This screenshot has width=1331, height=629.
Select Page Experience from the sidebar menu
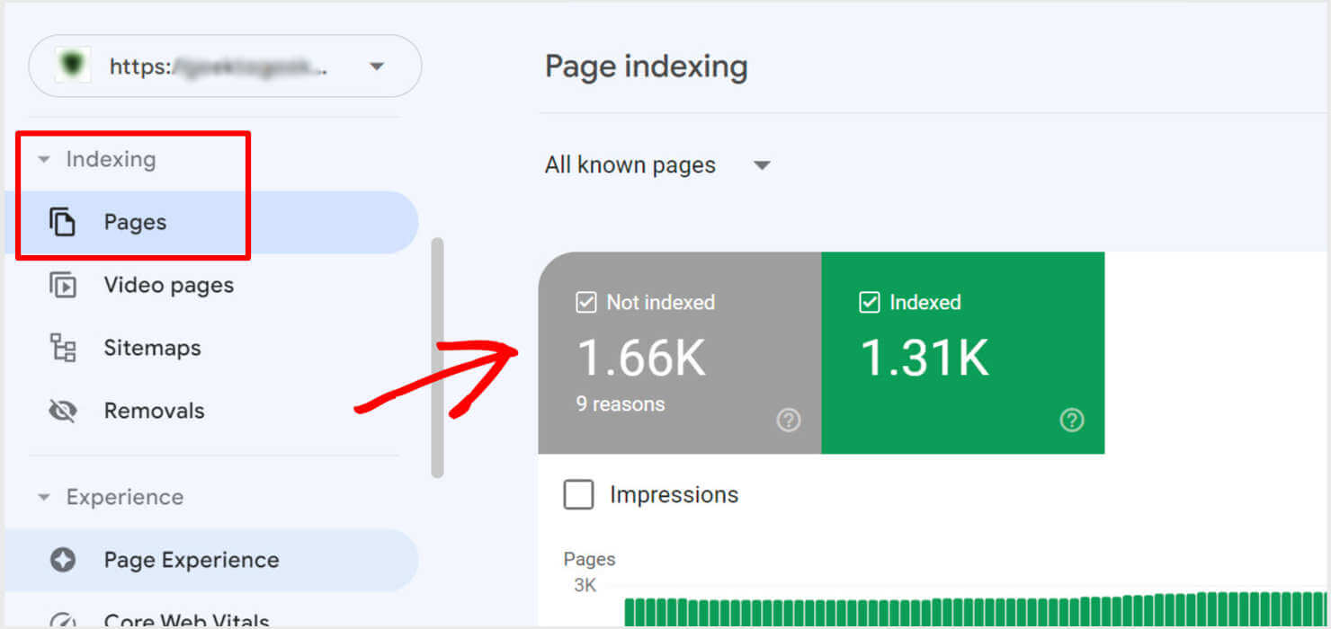(x=191, y=560)
